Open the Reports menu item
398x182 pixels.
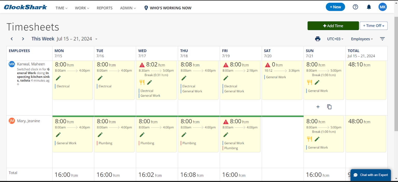(x=104, y=8)
